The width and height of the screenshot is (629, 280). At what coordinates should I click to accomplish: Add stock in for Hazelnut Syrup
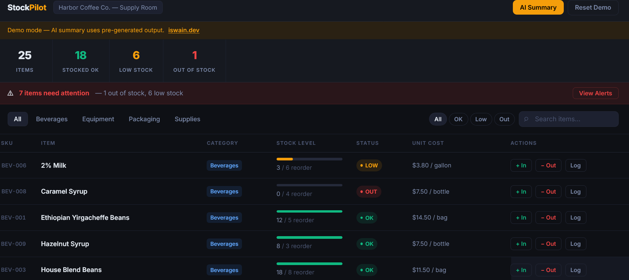tap(521, 244)
